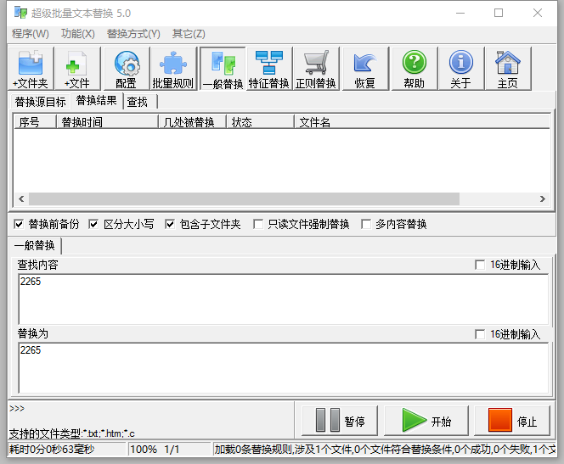The height and width of the screenshot is (464, 564).
Task: Enable 16进制输入 for 查找内容
Action: click(x=481, y=265)
